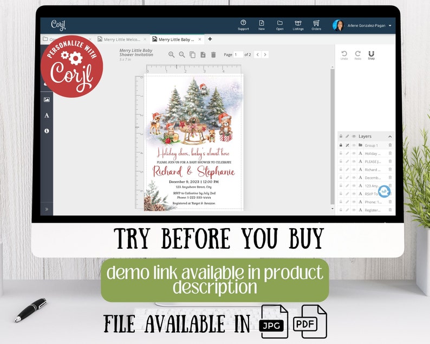Delete the Group 1 layer
The width and height of the screenshot is (430, 344).
click(390, 145)
